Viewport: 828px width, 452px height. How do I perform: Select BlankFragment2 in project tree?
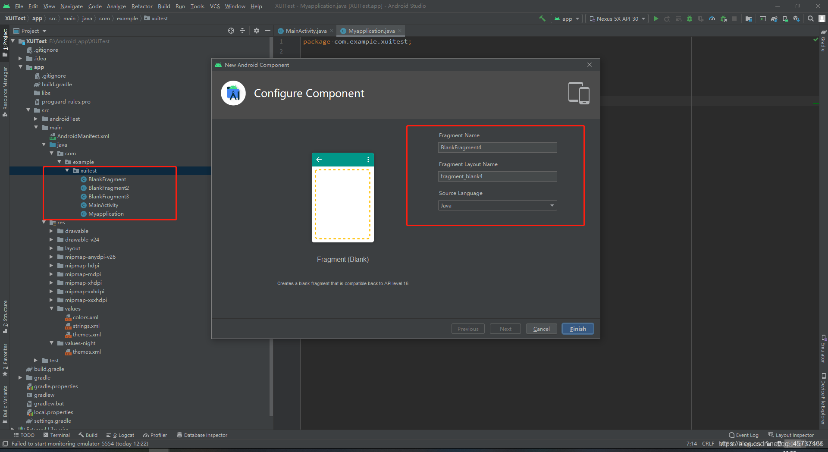(x=109, y=188)
